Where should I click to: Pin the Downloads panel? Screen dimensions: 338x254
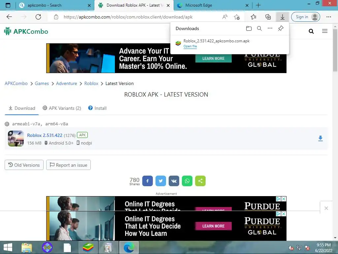[x=281, y=28]
